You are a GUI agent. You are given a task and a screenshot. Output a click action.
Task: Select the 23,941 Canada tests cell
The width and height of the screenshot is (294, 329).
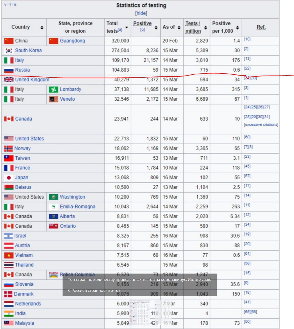(x=118, y=119)
